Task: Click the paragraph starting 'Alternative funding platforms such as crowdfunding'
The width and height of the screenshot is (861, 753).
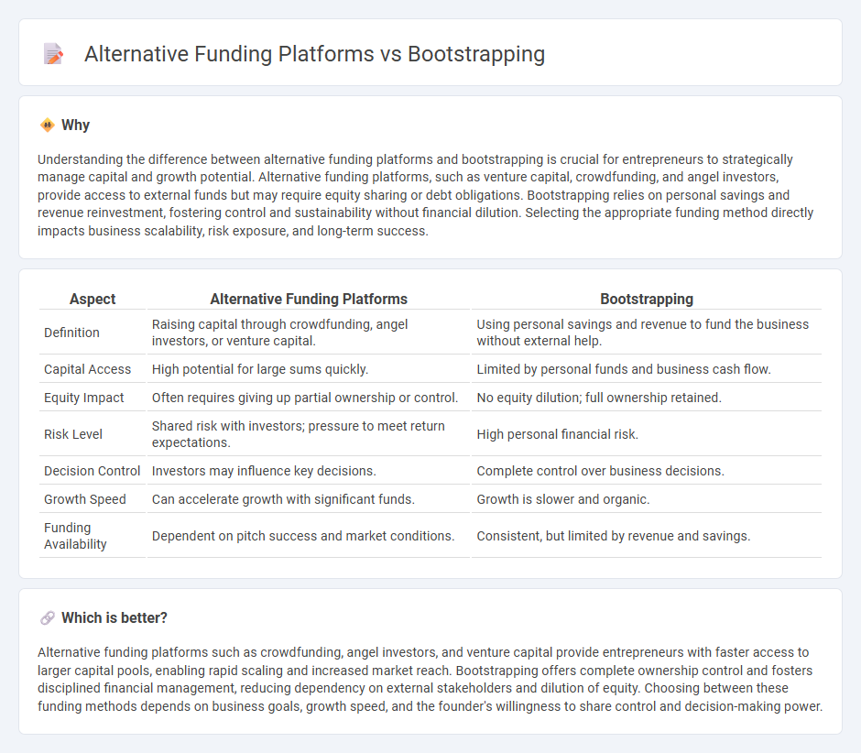Action: 430,679
